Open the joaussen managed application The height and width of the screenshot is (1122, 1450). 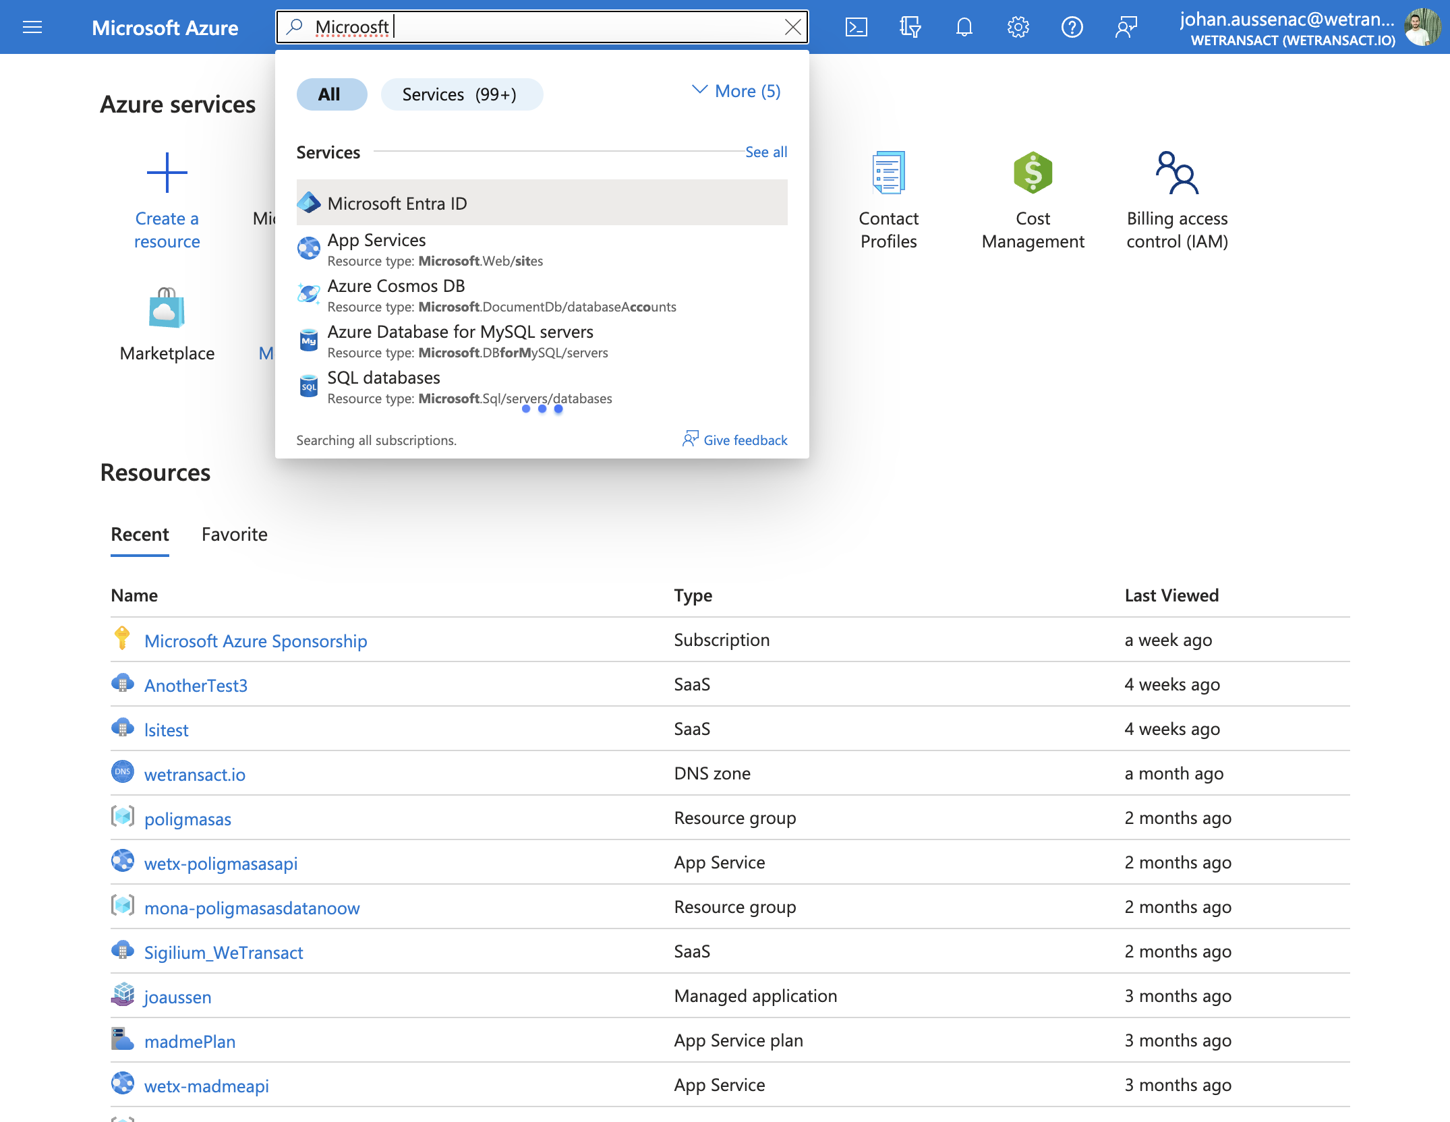point(177,996)
